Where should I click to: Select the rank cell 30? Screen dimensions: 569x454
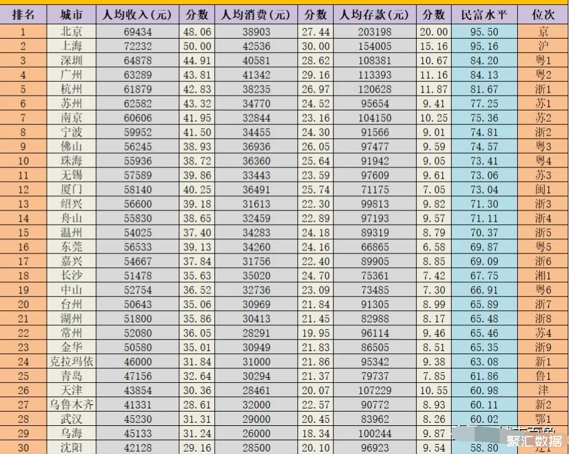click(x=23, y=448)
